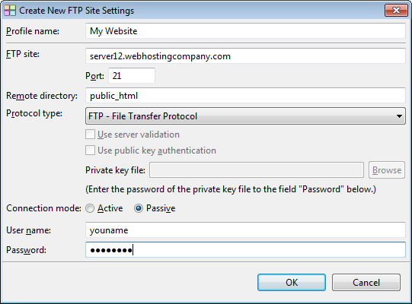The width and height of the screenshot is (412, 304).
Task: Click into the FTP site address field
Action: click(x=245, y=56)
